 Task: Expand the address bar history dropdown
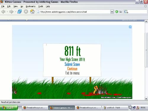pyautogui.click(x=112, y=12)
